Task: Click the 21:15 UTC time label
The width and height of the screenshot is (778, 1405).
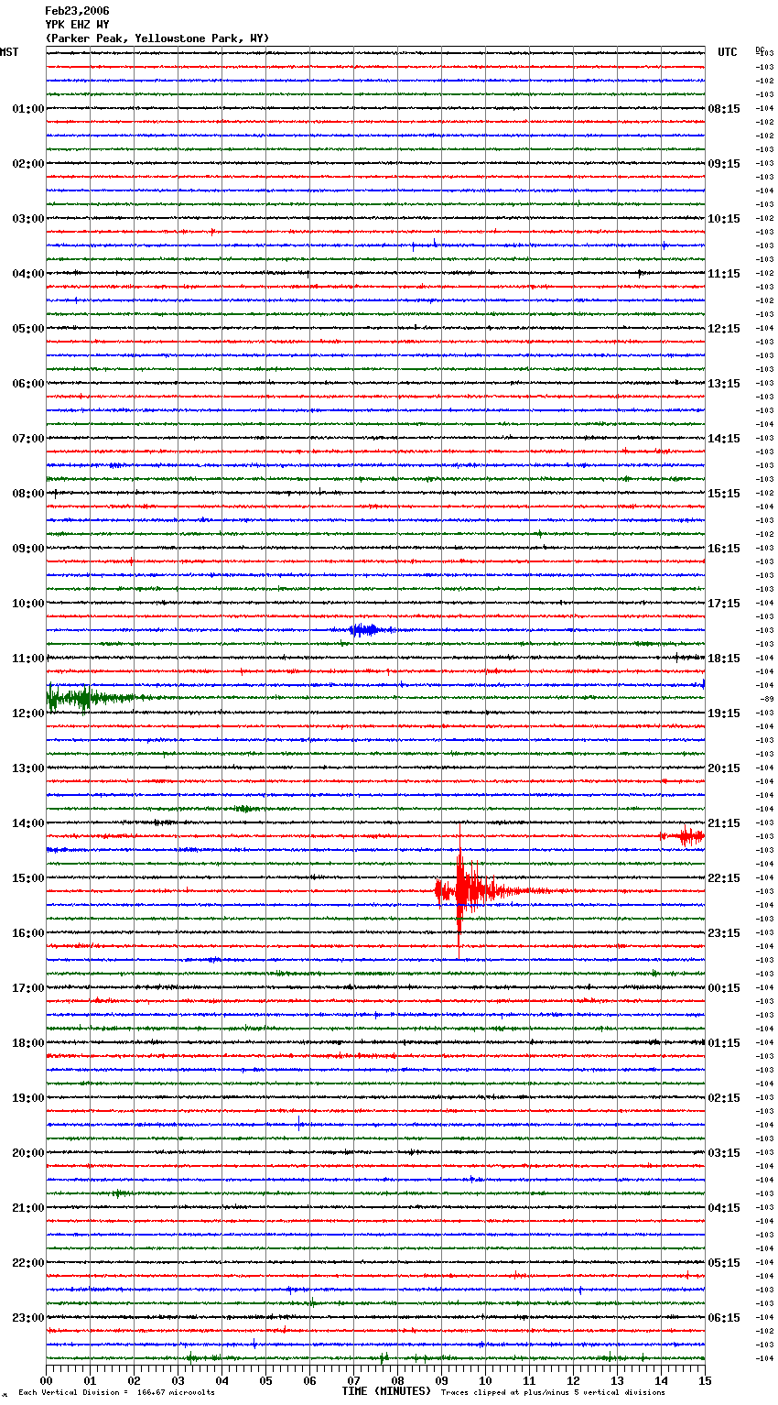Action: point(724,823)
